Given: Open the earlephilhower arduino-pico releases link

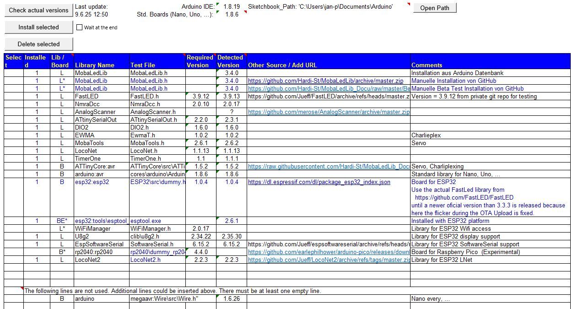Looking at the screenshot, I should point(328,252).
